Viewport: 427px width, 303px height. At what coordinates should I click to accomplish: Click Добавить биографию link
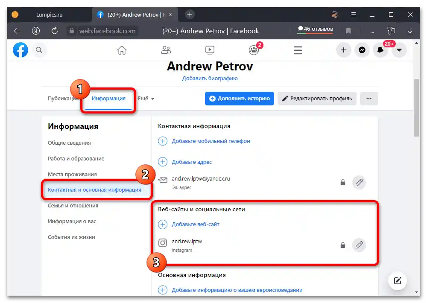210,79
